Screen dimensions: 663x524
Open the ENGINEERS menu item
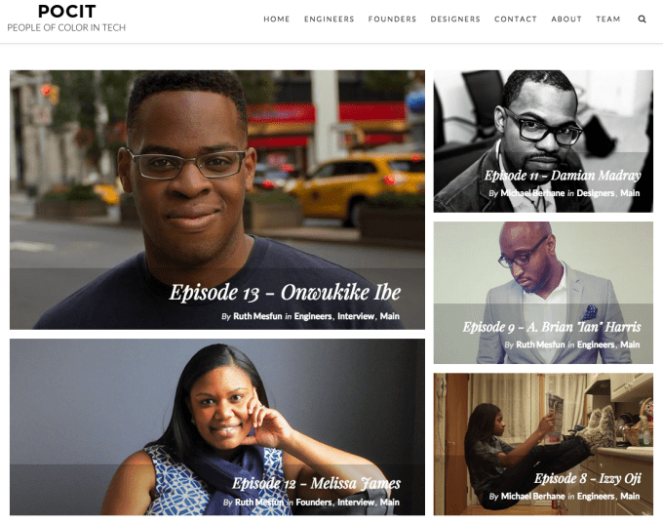[329, 20]
